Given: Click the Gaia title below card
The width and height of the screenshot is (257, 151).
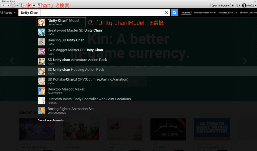Looking at the screenshot, I should [x=112, y=147].
